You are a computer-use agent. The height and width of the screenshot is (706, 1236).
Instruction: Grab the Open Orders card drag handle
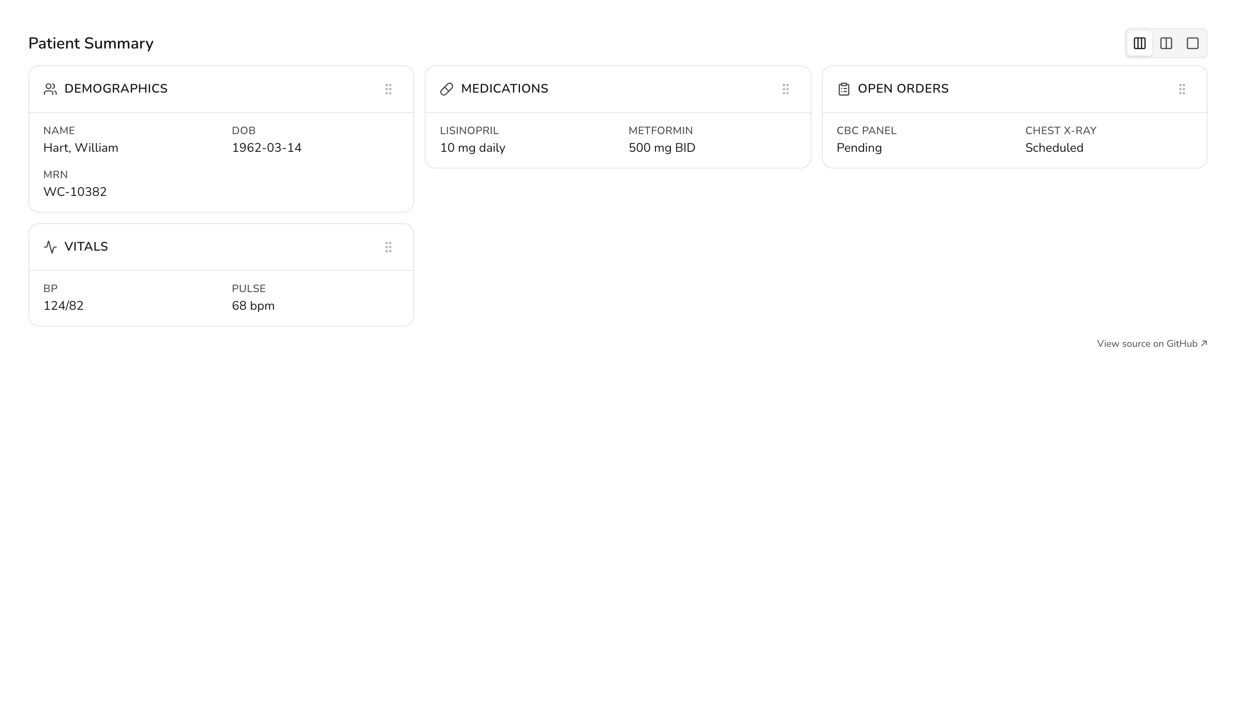point(1182,89)
